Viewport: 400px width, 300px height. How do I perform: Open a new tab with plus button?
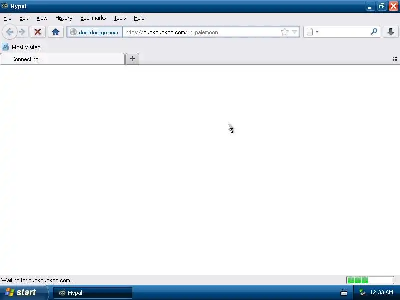pyautogui.click(x=132, y=59)
